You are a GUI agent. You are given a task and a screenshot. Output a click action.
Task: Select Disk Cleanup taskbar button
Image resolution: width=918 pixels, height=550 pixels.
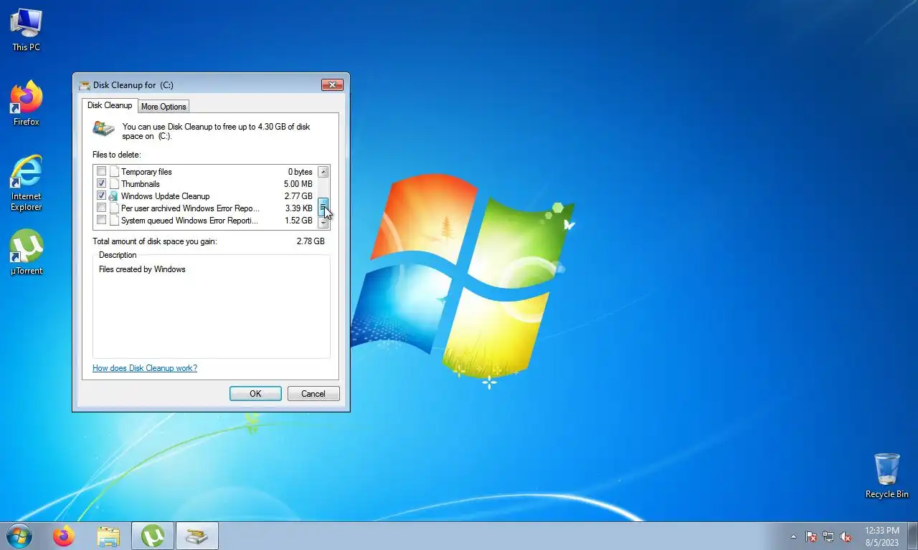(x=197, y=536)
